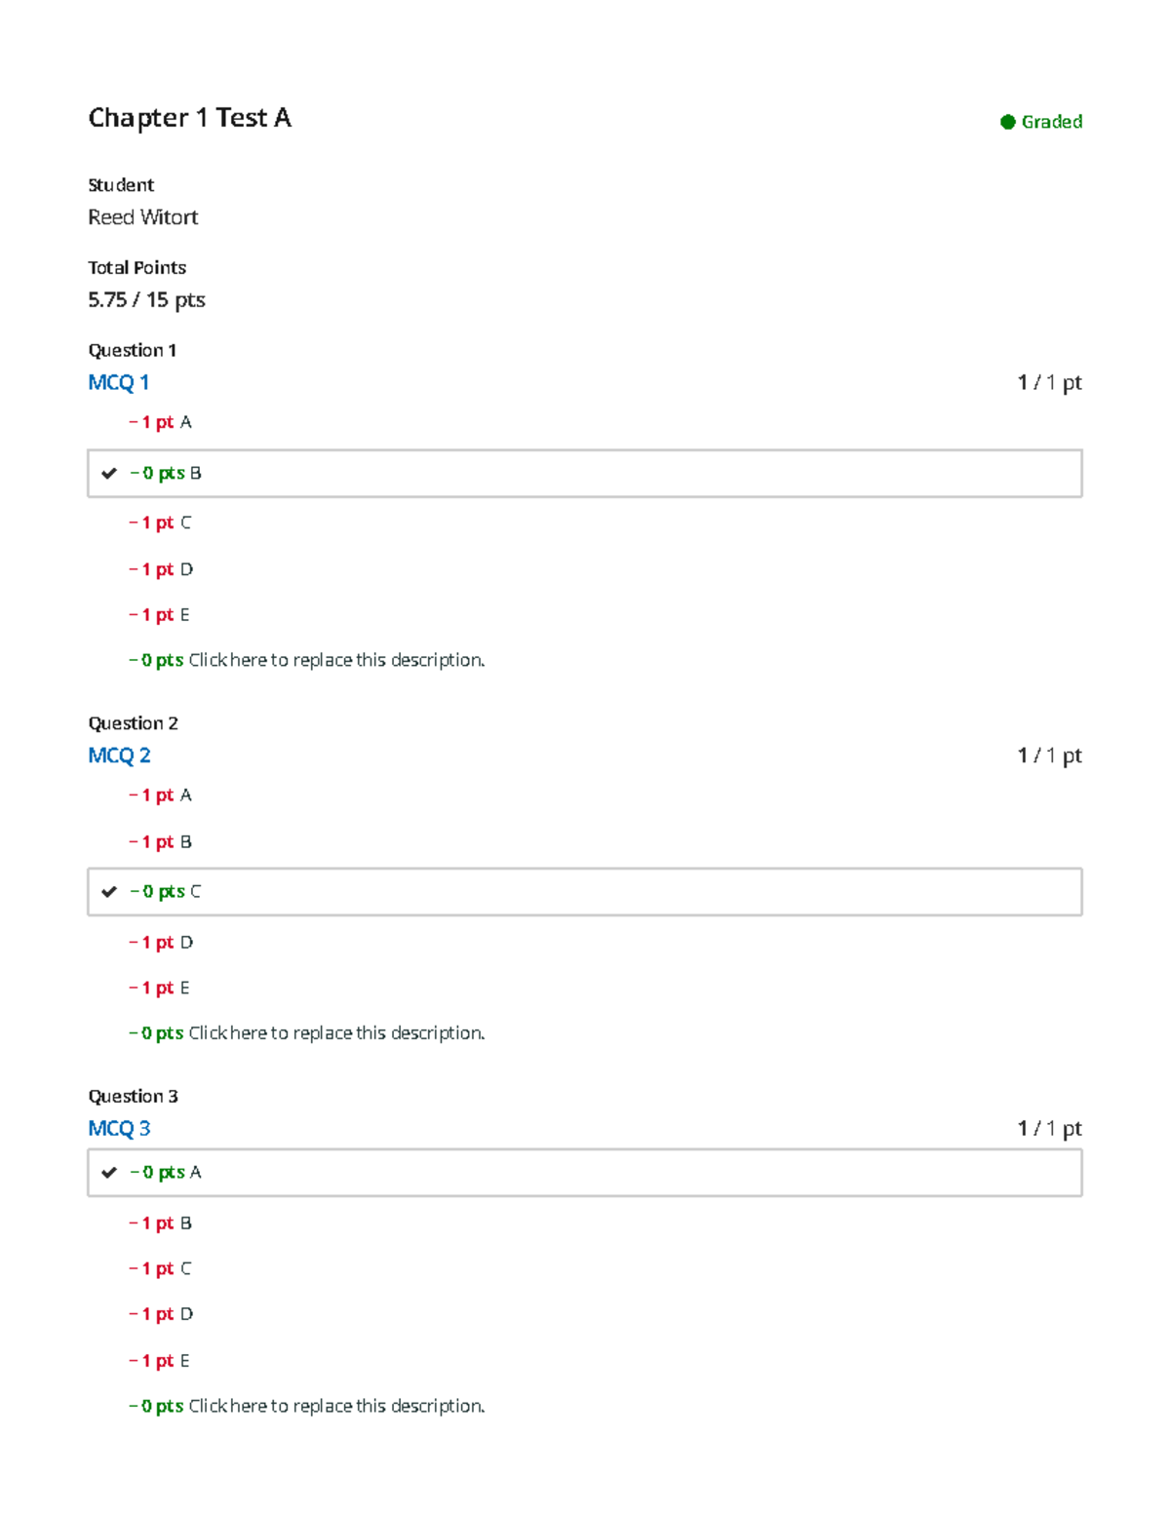
Task: Open the MCQ 3 question link
Action: (x=119, y=1128)
